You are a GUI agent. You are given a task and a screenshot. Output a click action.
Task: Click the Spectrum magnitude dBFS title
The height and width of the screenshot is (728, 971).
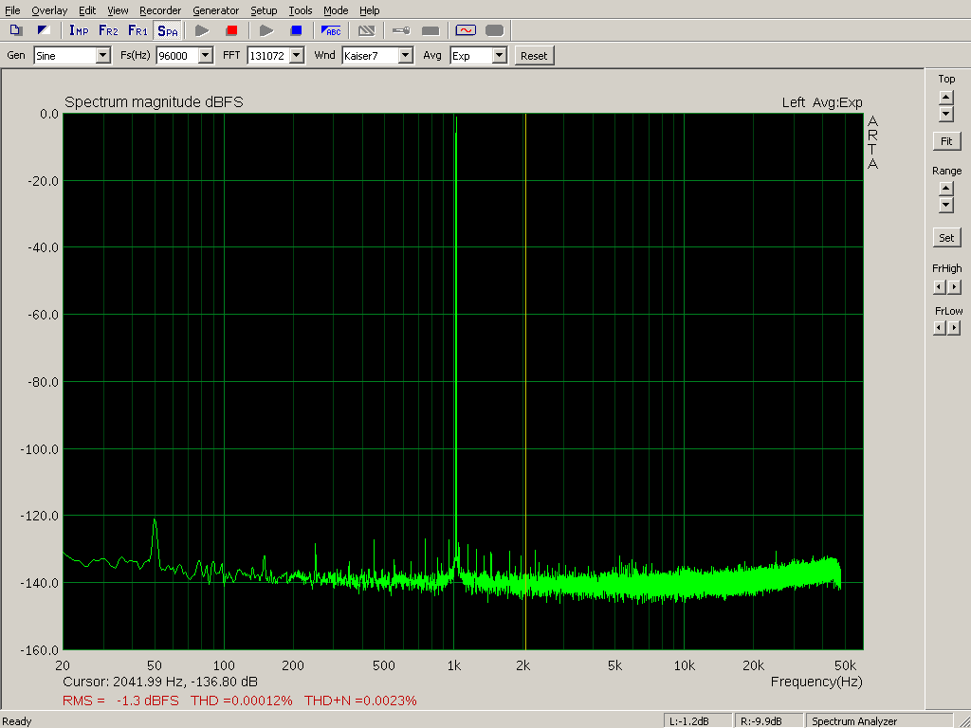coord(154,102)
